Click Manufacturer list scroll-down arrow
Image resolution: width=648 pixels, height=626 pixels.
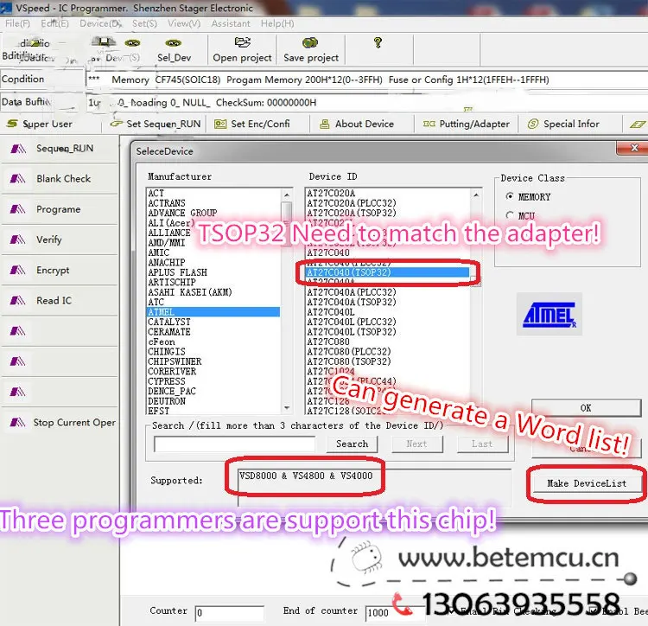click(x=287, y=408)
